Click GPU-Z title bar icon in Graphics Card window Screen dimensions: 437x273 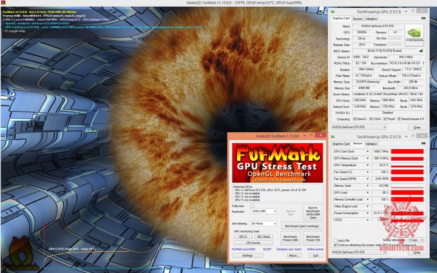point(333,12)
